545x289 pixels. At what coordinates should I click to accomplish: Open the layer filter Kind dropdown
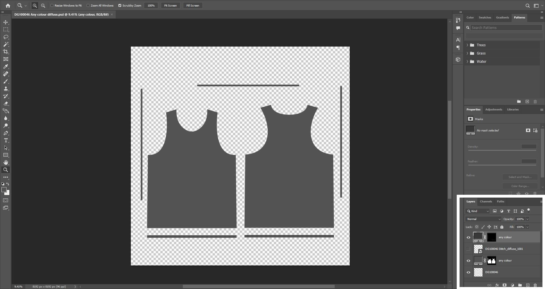[477, 211]
